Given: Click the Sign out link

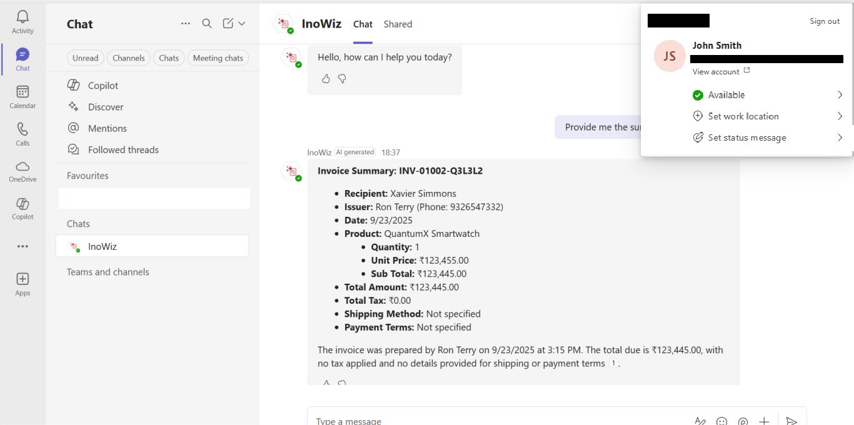Looking at the screenshot, I should point(825,21).
